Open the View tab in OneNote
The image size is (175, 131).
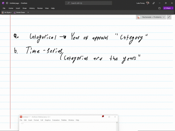coord(47,8)
